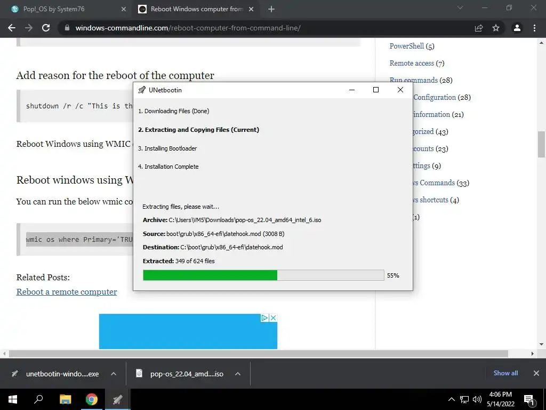Open the Configuration (28) category link

click(435, 97)
